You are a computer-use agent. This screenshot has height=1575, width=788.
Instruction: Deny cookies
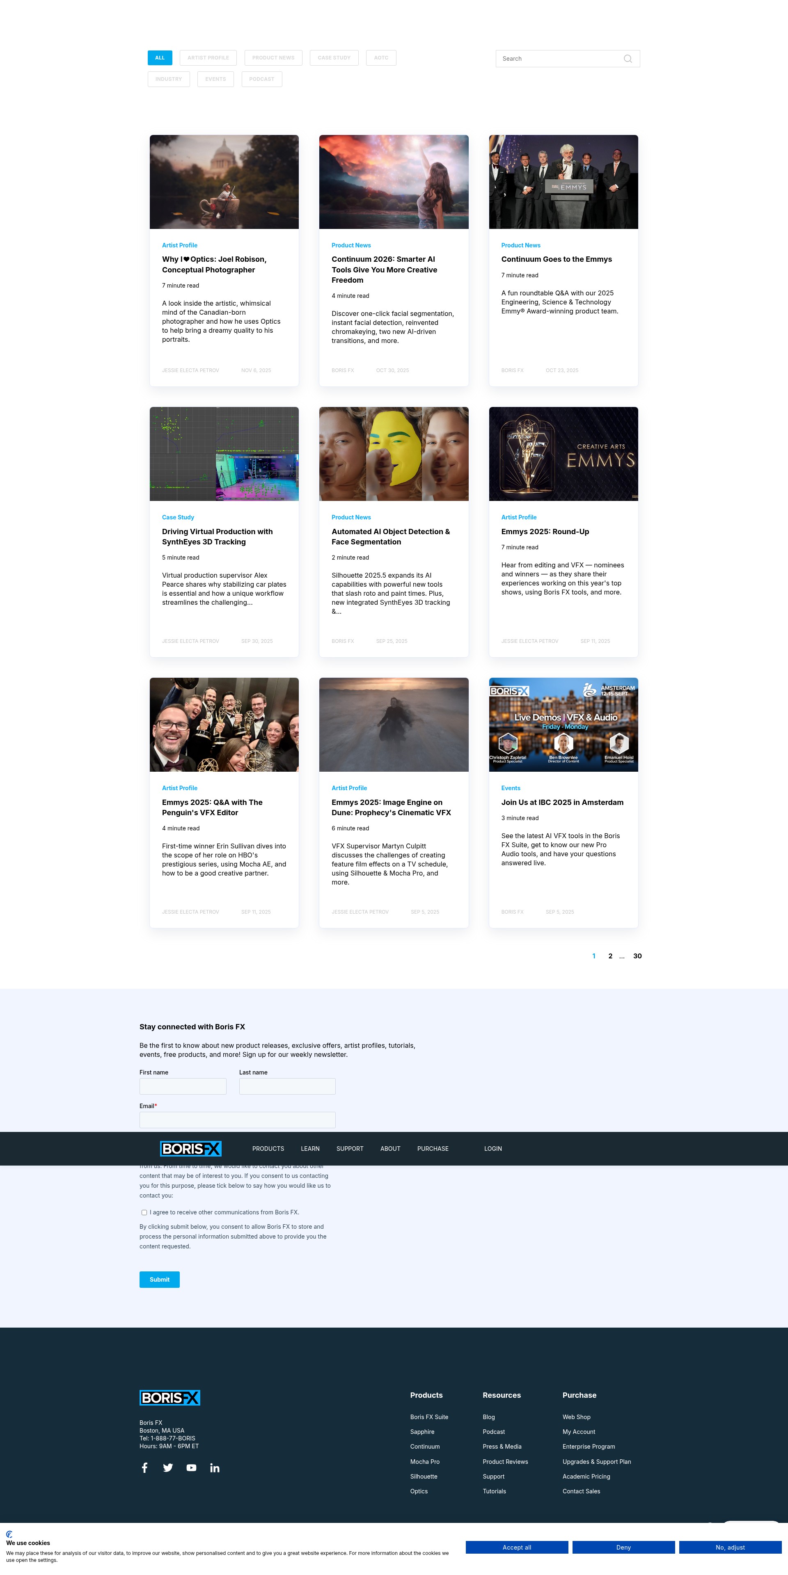coord(623,1548)
